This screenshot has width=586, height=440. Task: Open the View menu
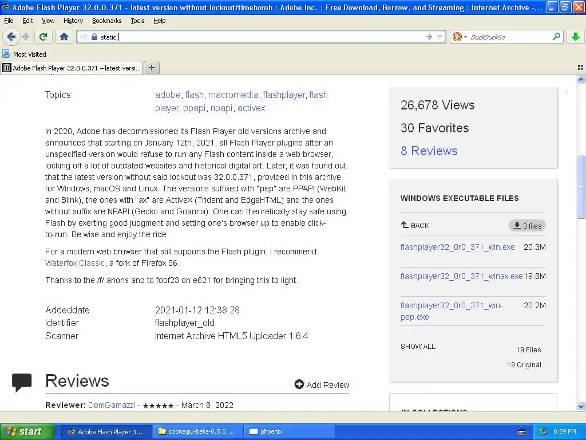48,21
